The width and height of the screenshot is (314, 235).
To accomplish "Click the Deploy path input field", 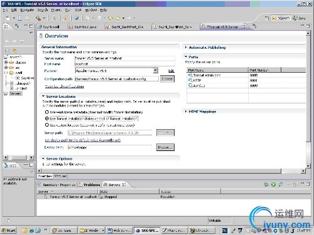I will [110, 147].
